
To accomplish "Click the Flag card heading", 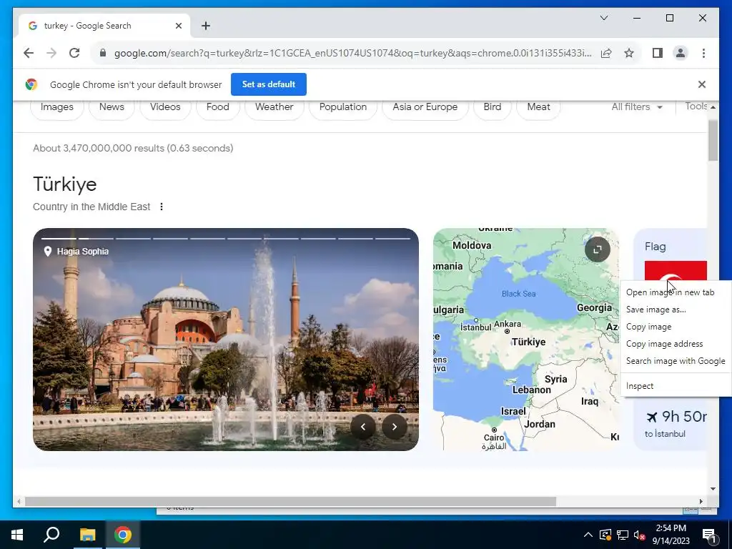I will (x=655, y=247).
